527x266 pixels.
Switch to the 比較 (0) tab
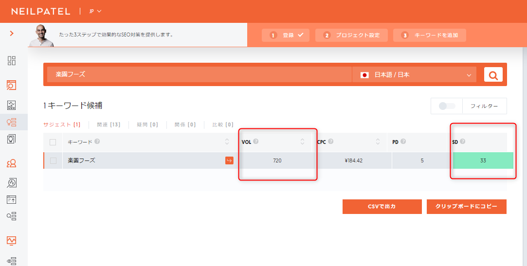(x=223, y=124)
